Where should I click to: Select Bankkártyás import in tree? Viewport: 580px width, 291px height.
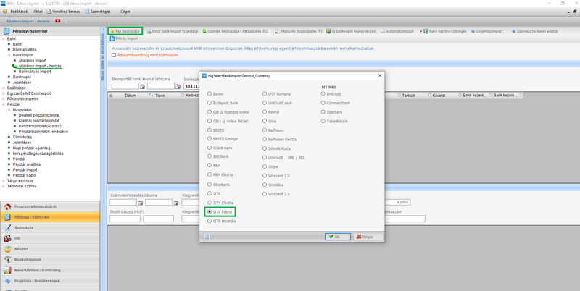click(x=35, y=72)
